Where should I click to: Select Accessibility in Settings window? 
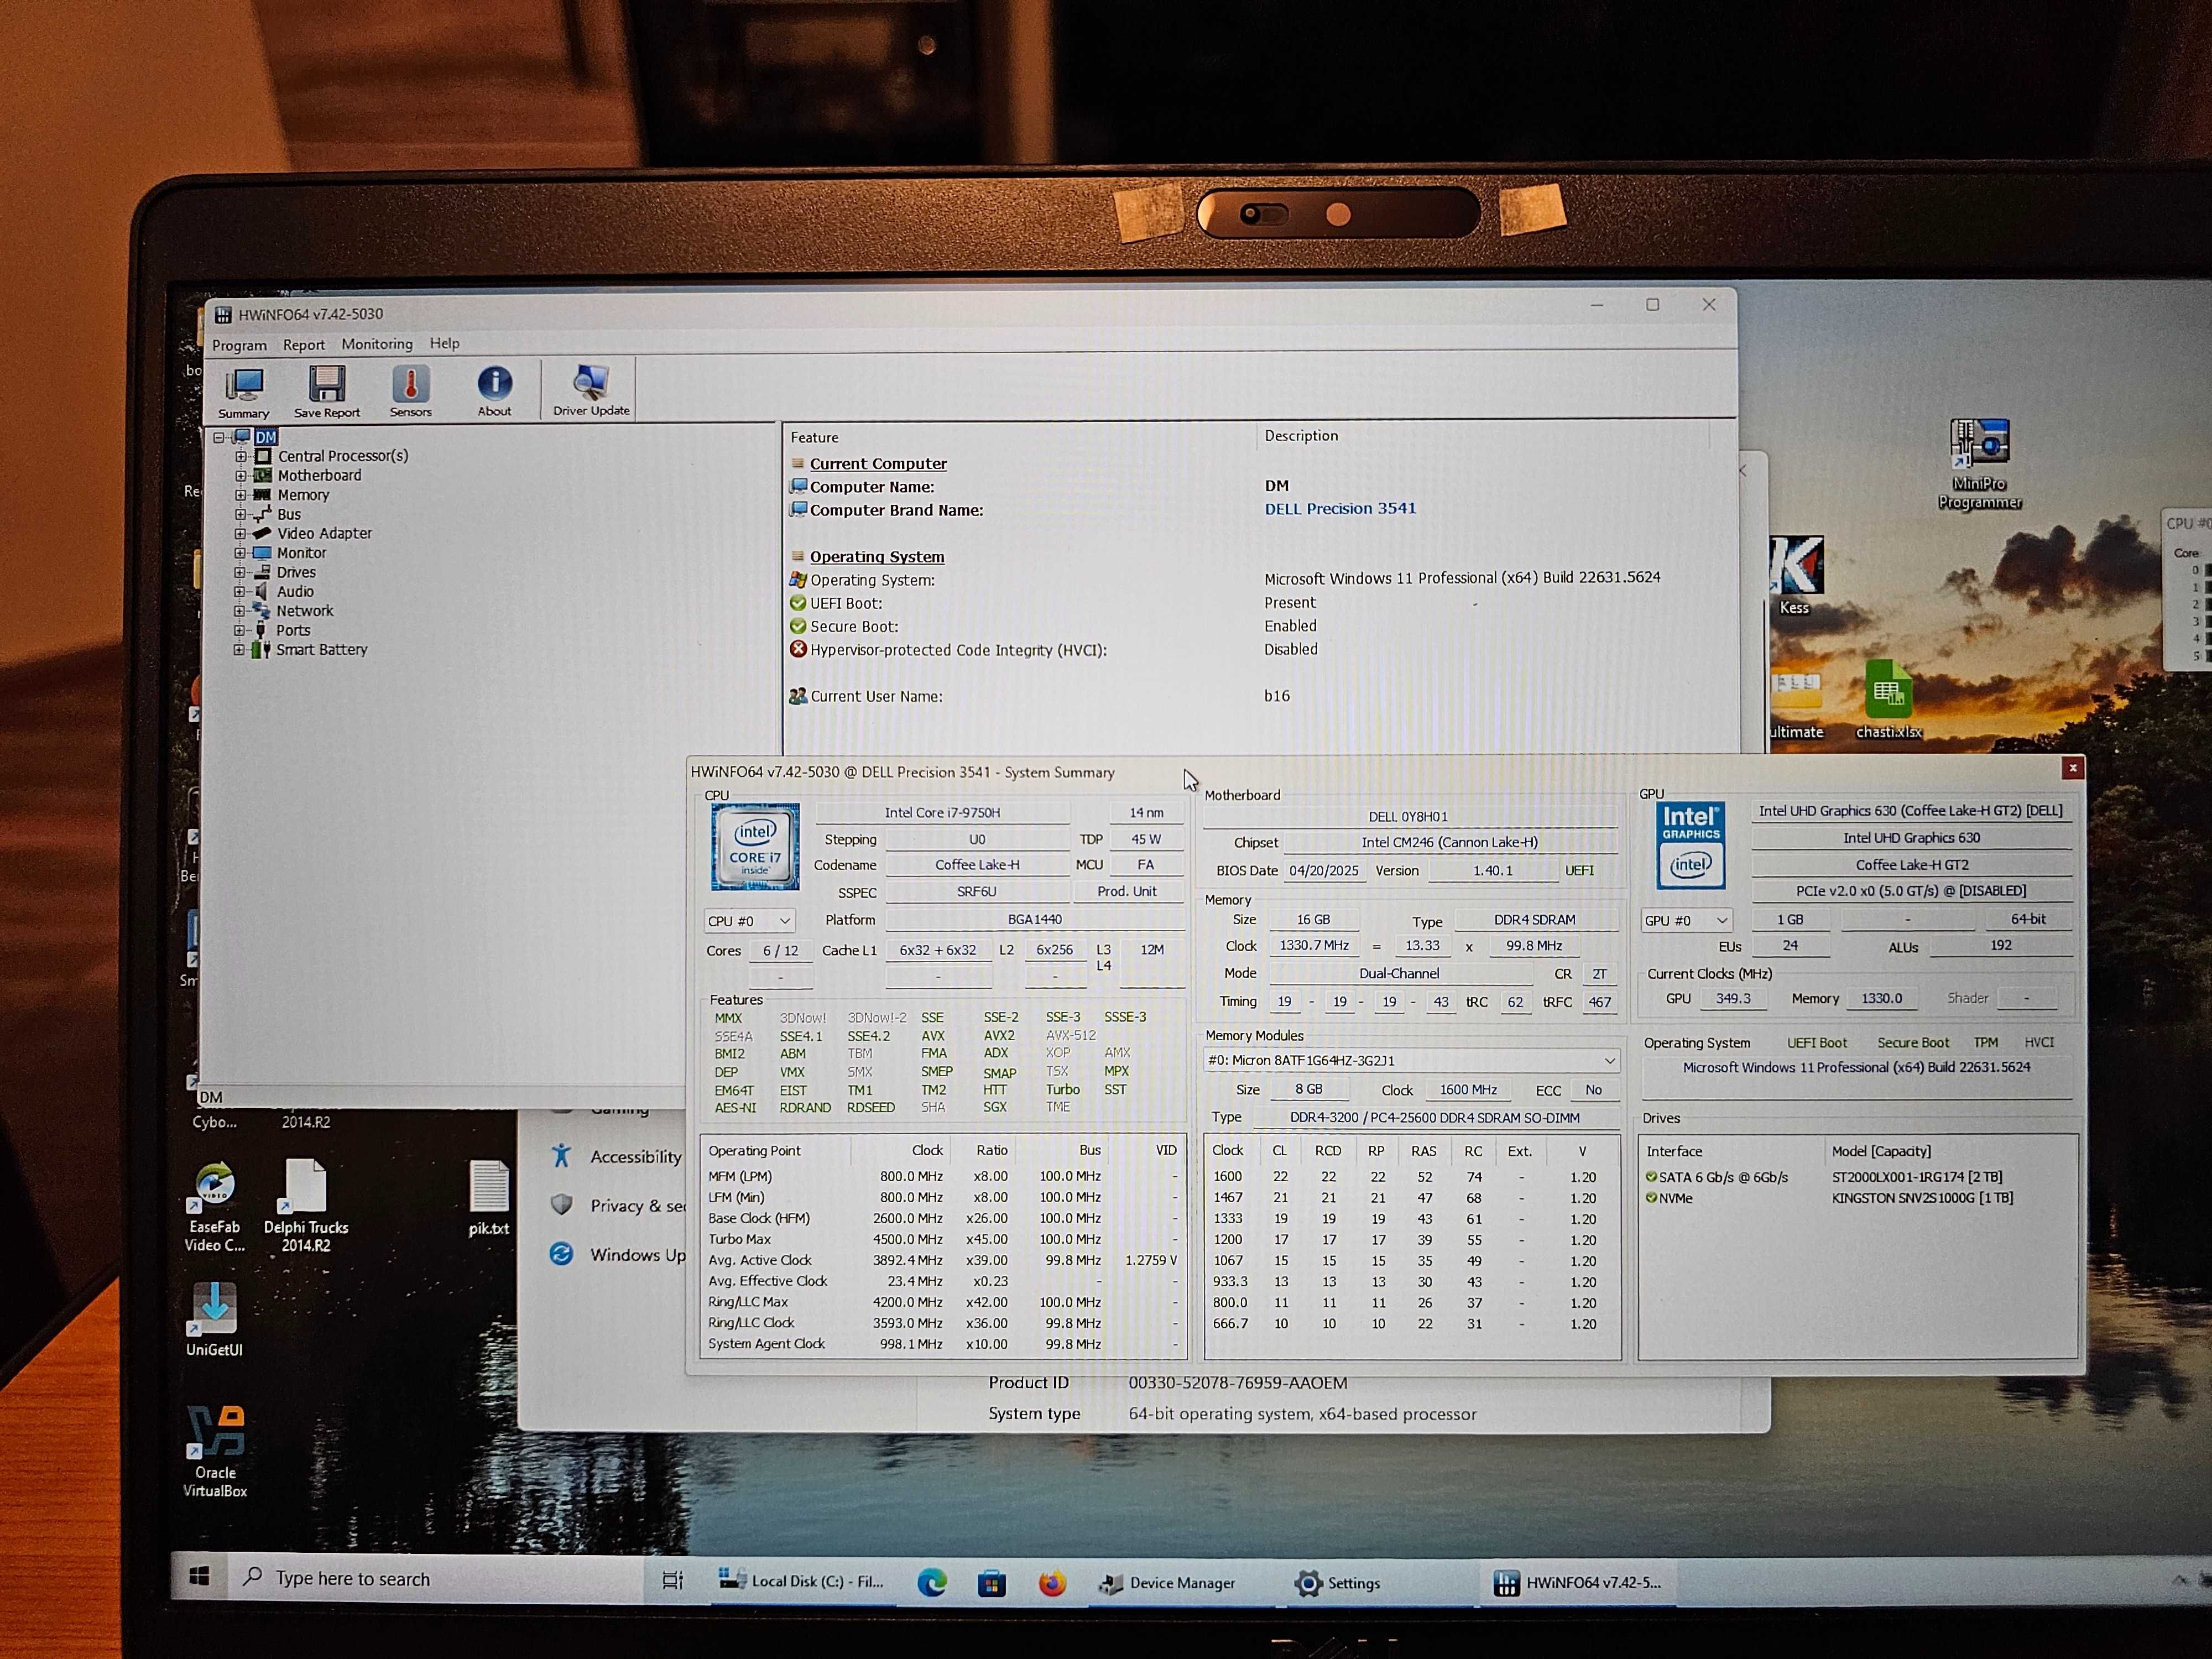pyautogui.click(x=617, y=1157)
